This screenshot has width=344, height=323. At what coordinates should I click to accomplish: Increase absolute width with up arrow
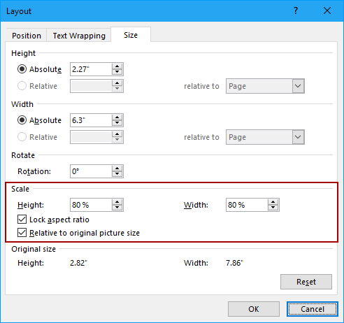pos(117,117)
